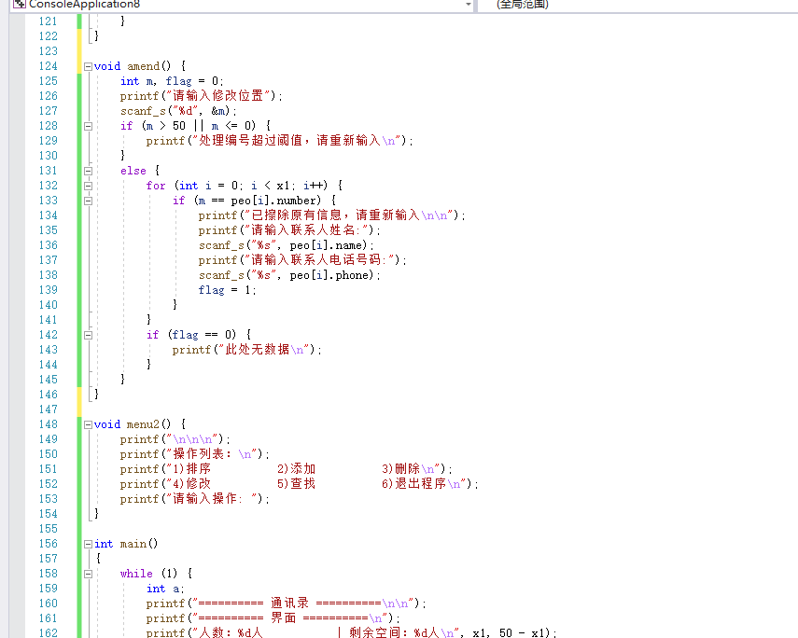Click the printf 人数 剩余空间 line
Image resolution: width=798 pixels, height=638 pixels.
[351, 633]
